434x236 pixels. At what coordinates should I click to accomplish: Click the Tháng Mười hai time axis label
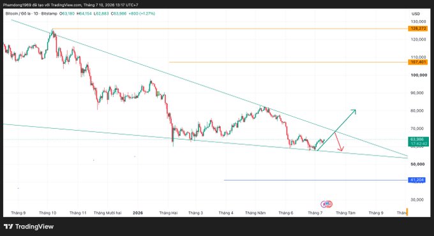(x=107, y=213)
